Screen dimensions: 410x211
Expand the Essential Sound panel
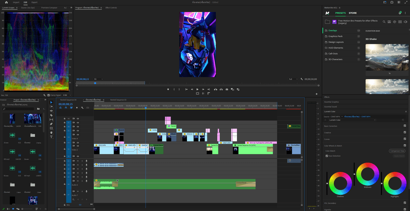pyautogui.click(x=330, y=107)
